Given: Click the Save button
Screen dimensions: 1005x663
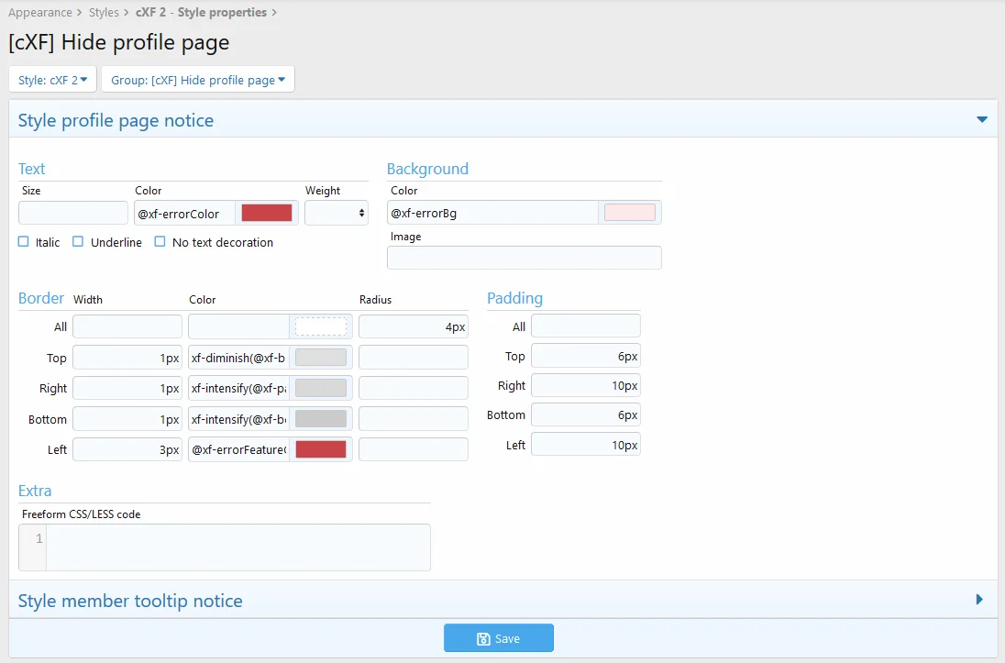Looking at the screenshot, I should click(499, 638).
